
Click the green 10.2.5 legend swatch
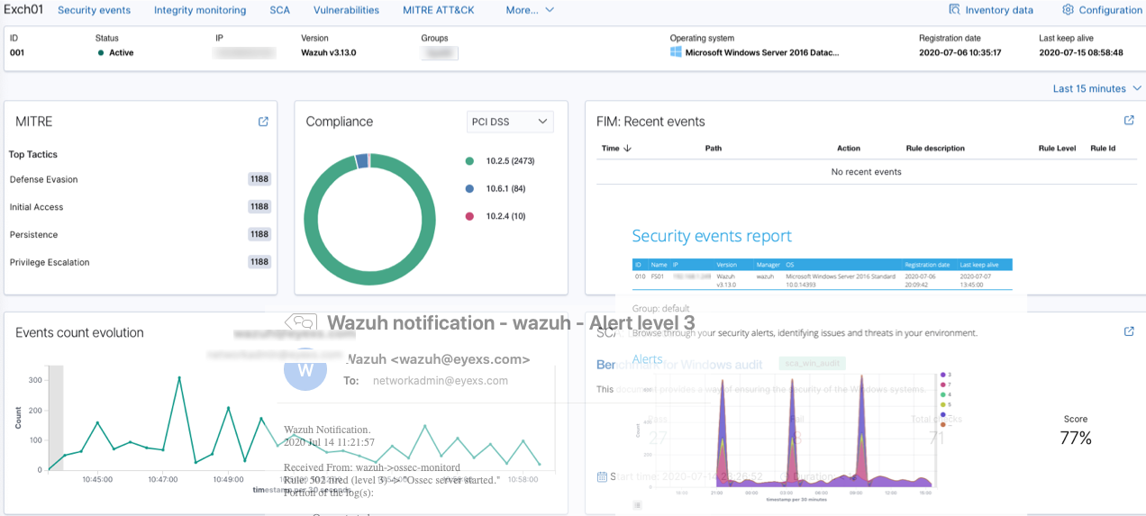tap(469, 161)
